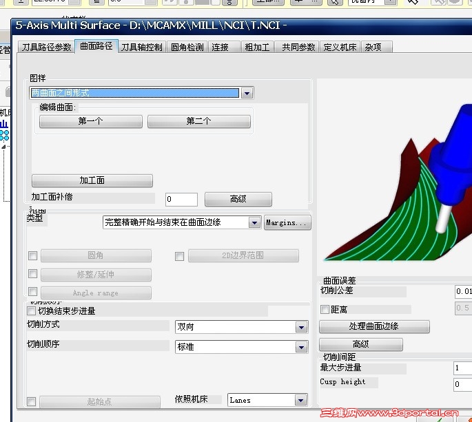Click the disabled 圆角 button
This screenshot has width=472, height=422.
pyautogui.click(x=96, y=255)
